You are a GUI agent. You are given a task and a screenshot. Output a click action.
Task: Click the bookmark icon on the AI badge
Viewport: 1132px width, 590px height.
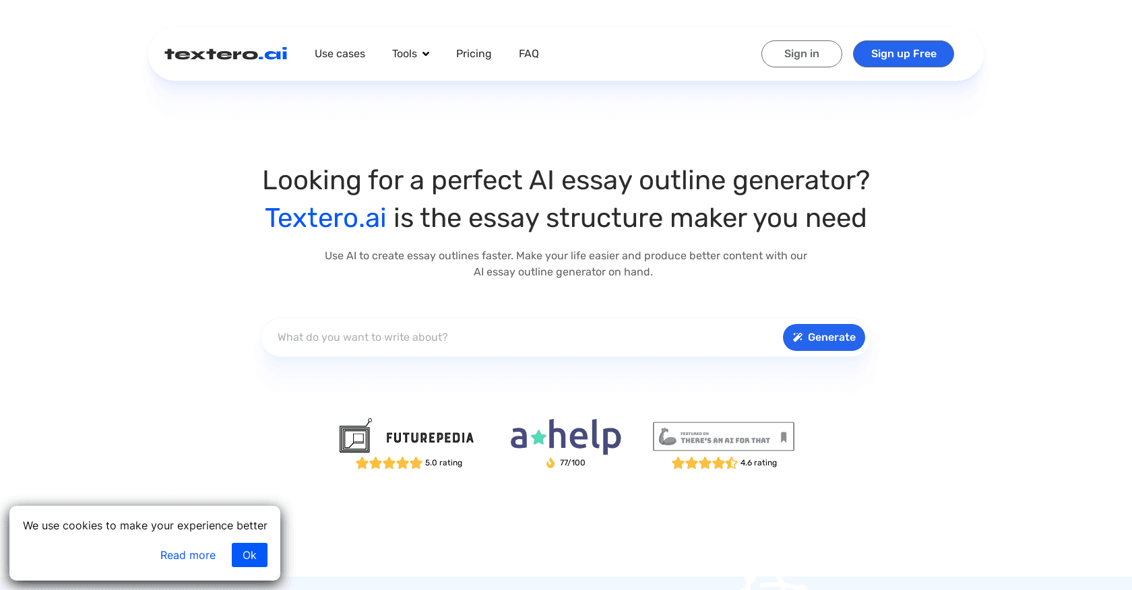784,437
